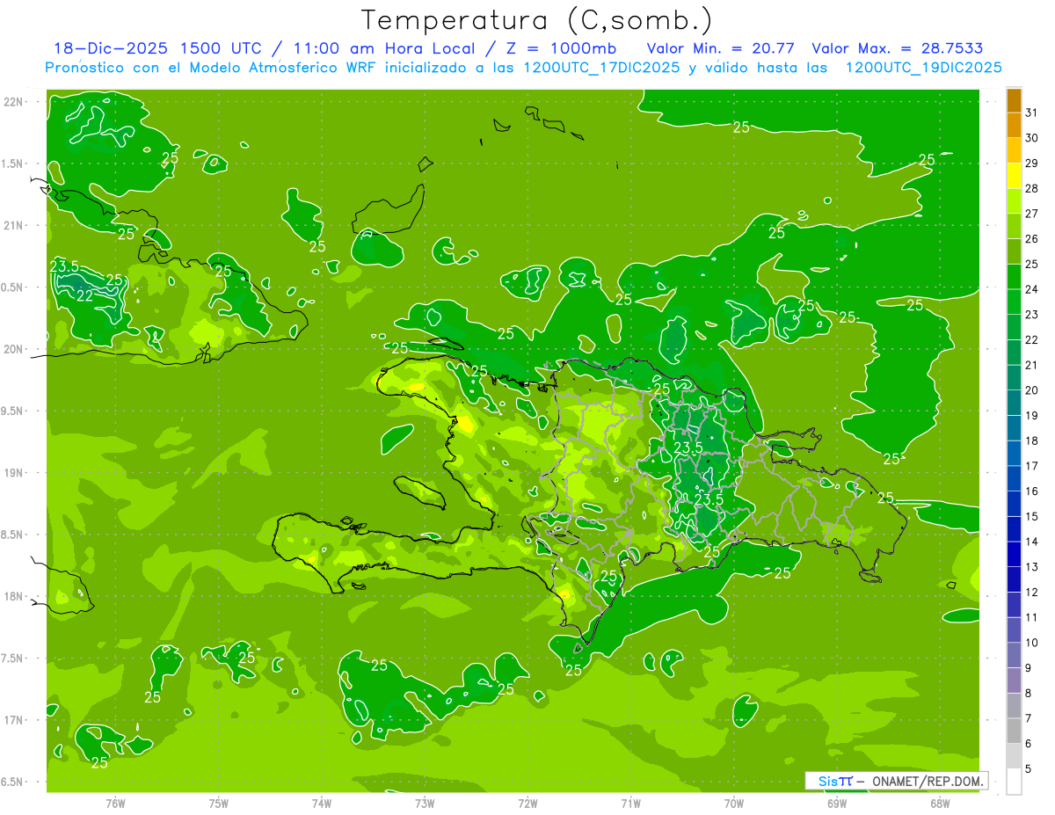Click the "22" contour label near Cuba
Image resolution: width=1055 pixels, height=815 pixels.
[x=85, y=296]
